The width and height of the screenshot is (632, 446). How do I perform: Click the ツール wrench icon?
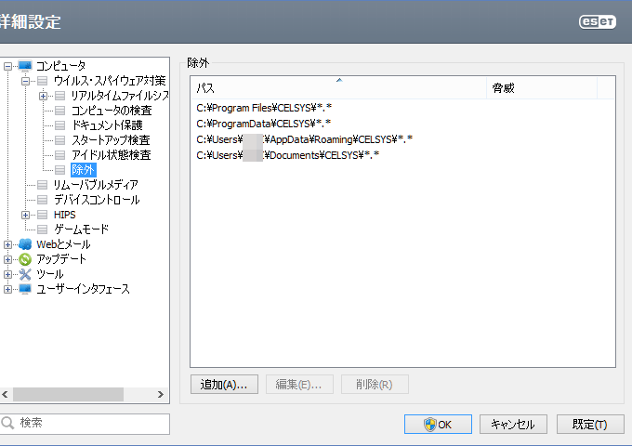(x=25, y=274)
